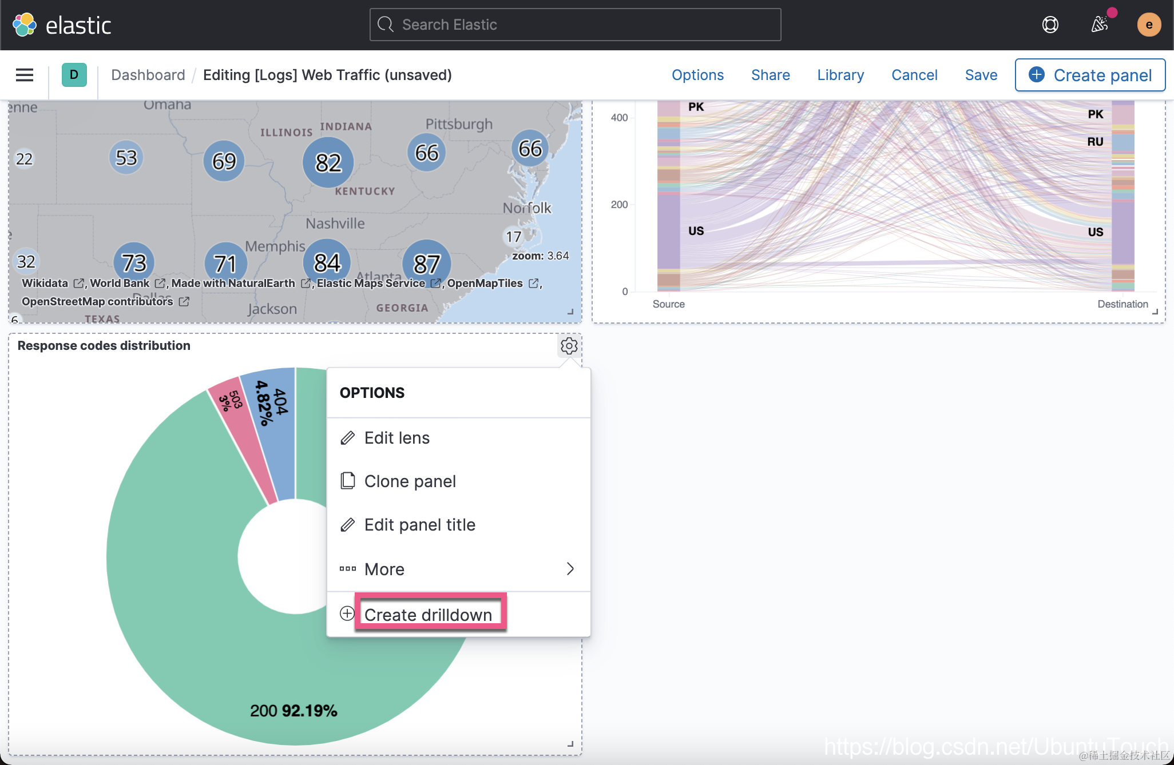
Task: Open the Options menu in toolbar
Action: [x=697, y=75]
